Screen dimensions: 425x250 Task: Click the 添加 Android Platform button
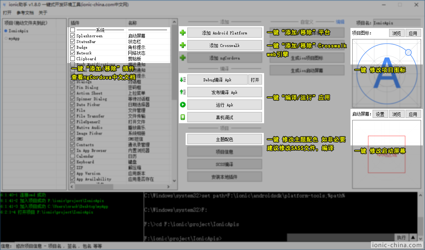tap(224, 33)
